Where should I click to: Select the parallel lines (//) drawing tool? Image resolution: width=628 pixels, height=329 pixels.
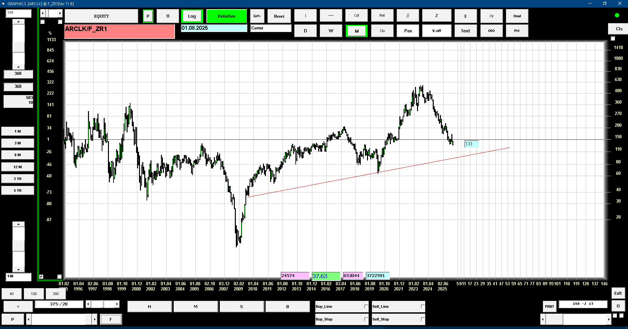[x=408, y=16]
